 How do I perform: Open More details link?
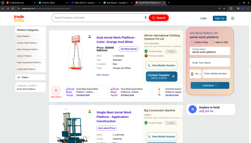[x=103, y=75]
